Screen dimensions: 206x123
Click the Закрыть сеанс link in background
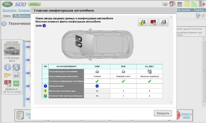(186, 115)
